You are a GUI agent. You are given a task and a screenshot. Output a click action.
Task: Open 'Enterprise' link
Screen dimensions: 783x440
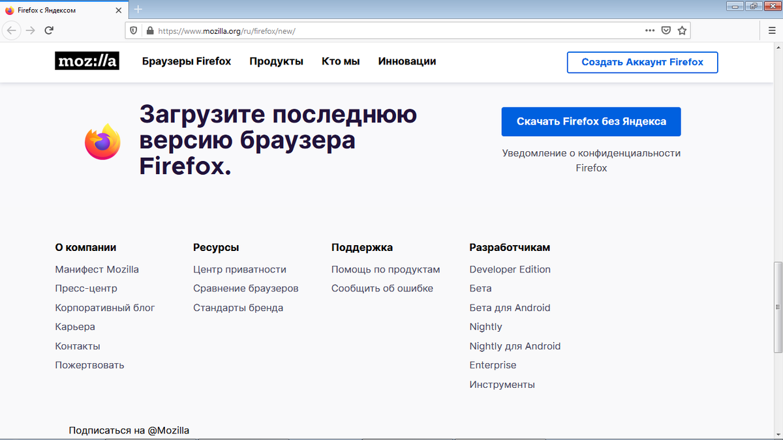(x=493, y=365)
